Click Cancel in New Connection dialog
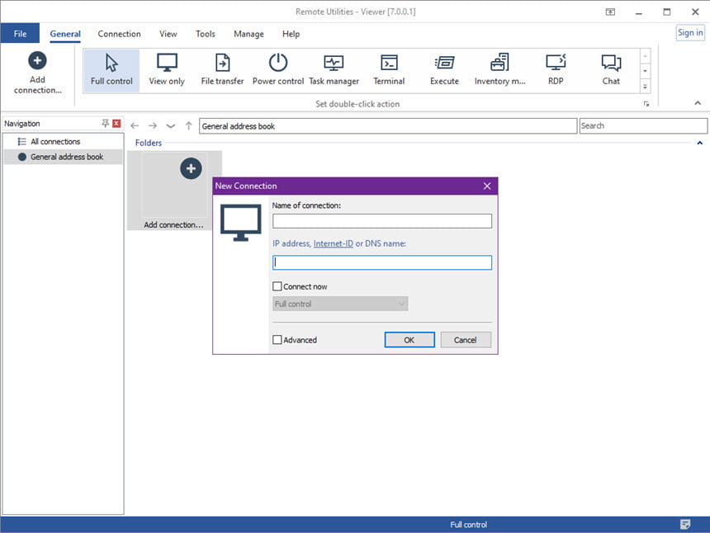The width and height of the screenshot is (710, 533). point(466,340)
